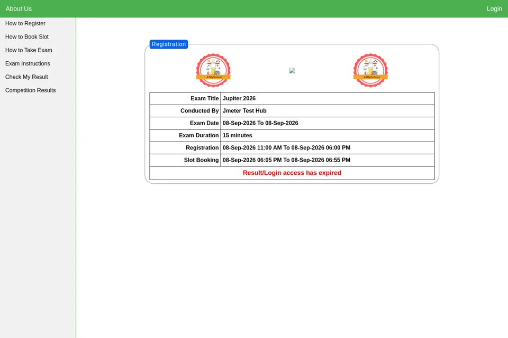This screenshot has height=338, width=508.
Task: Click the Exam Title row label
Action: coord(205,98)
